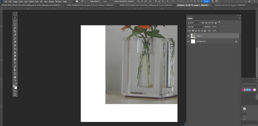258x126 pixels.
Task: Switch to CARD TEMPLATE IN mm.psd tab
Action: (90, 5)
